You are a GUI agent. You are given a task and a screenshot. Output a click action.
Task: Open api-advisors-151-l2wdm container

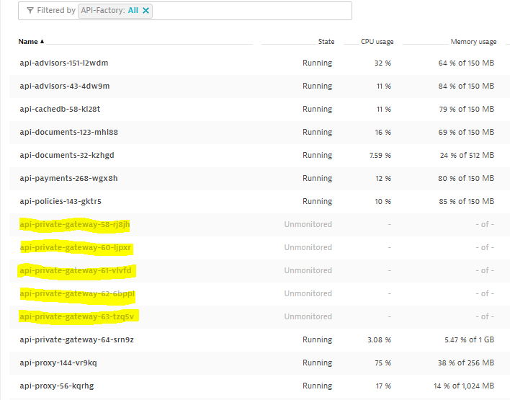click(63, 63)
